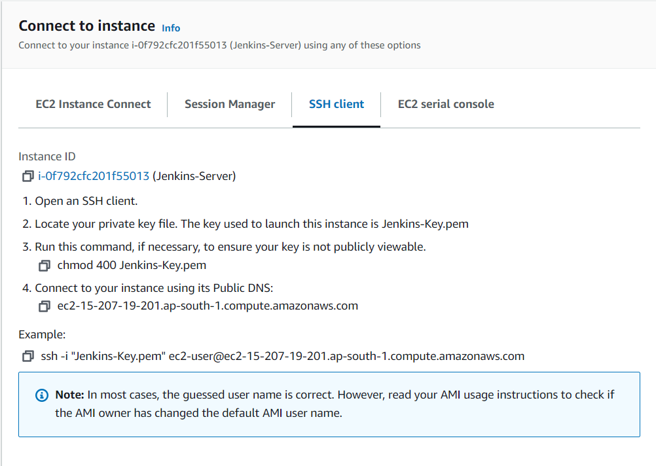The image size is (656, 466).
Task: Select the SSH client tab
Action: point(337,104)
